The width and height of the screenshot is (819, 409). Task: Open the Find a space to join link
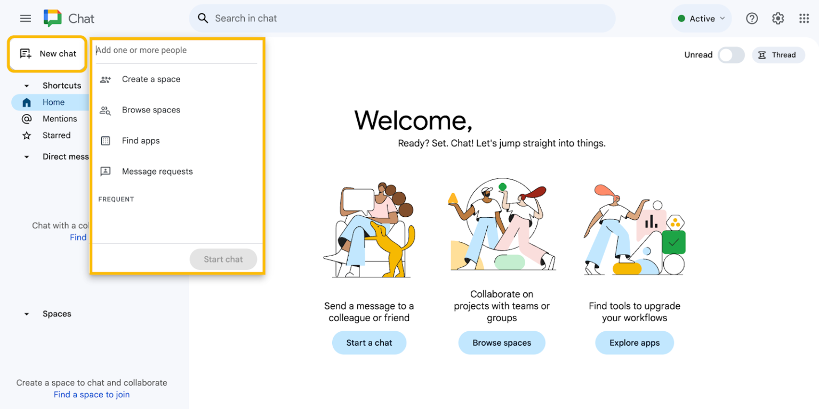pyautogui.click(x=91, y=394)
